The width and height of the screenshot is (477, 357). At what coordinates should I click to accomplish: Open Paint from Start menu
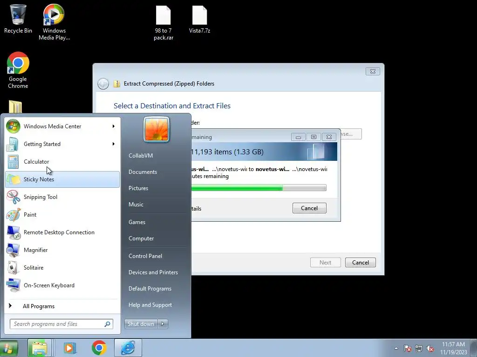(62, 215)
